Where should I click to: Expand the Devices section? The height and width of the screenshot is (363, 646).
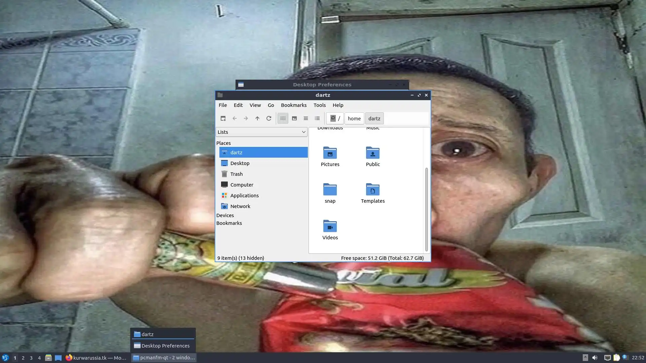[225, 215]
